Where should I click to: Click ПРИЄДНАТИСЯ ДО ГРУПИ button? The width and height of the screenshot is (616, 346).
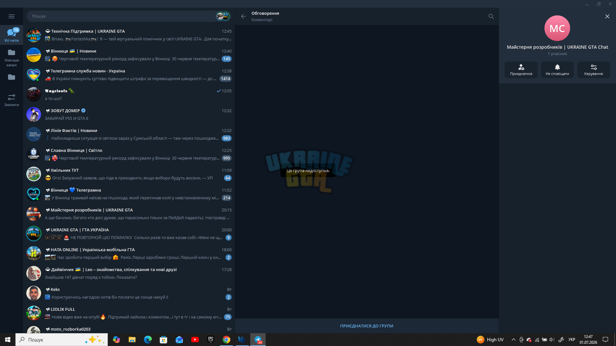pyautogui.click(x=367, y=326)
